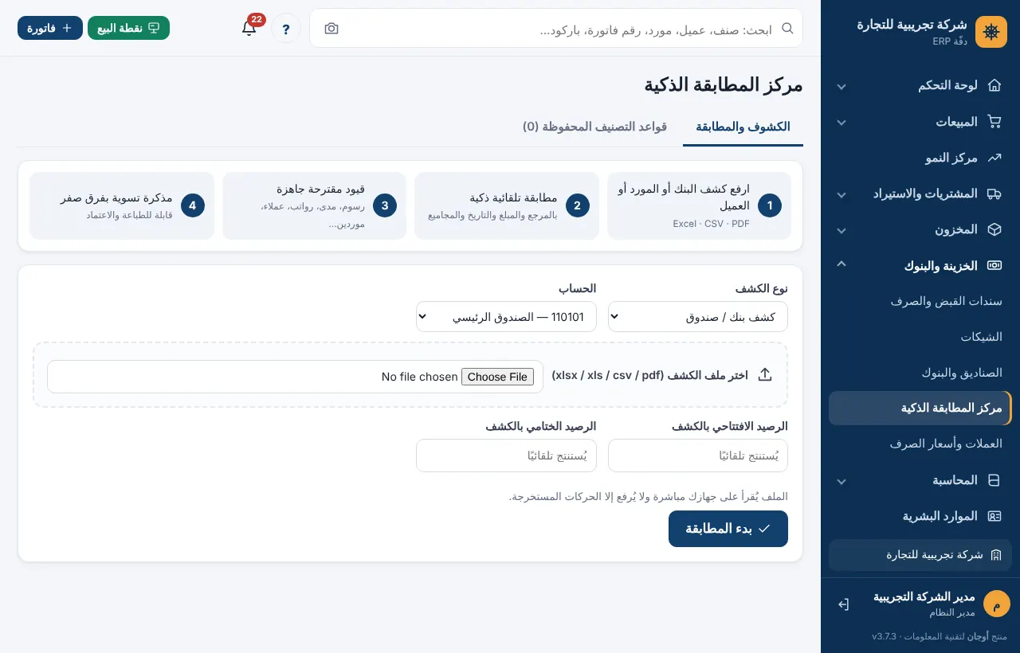Click نقطة البيع button
The height and width of the screenshot is (653, 1020).
128,28
